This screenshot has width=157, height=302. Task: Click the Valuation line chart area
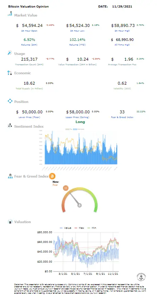[x=85, y=251]
